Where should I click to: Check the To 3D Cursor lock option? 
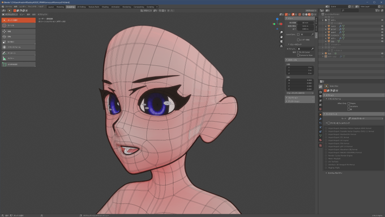point(298,52)
